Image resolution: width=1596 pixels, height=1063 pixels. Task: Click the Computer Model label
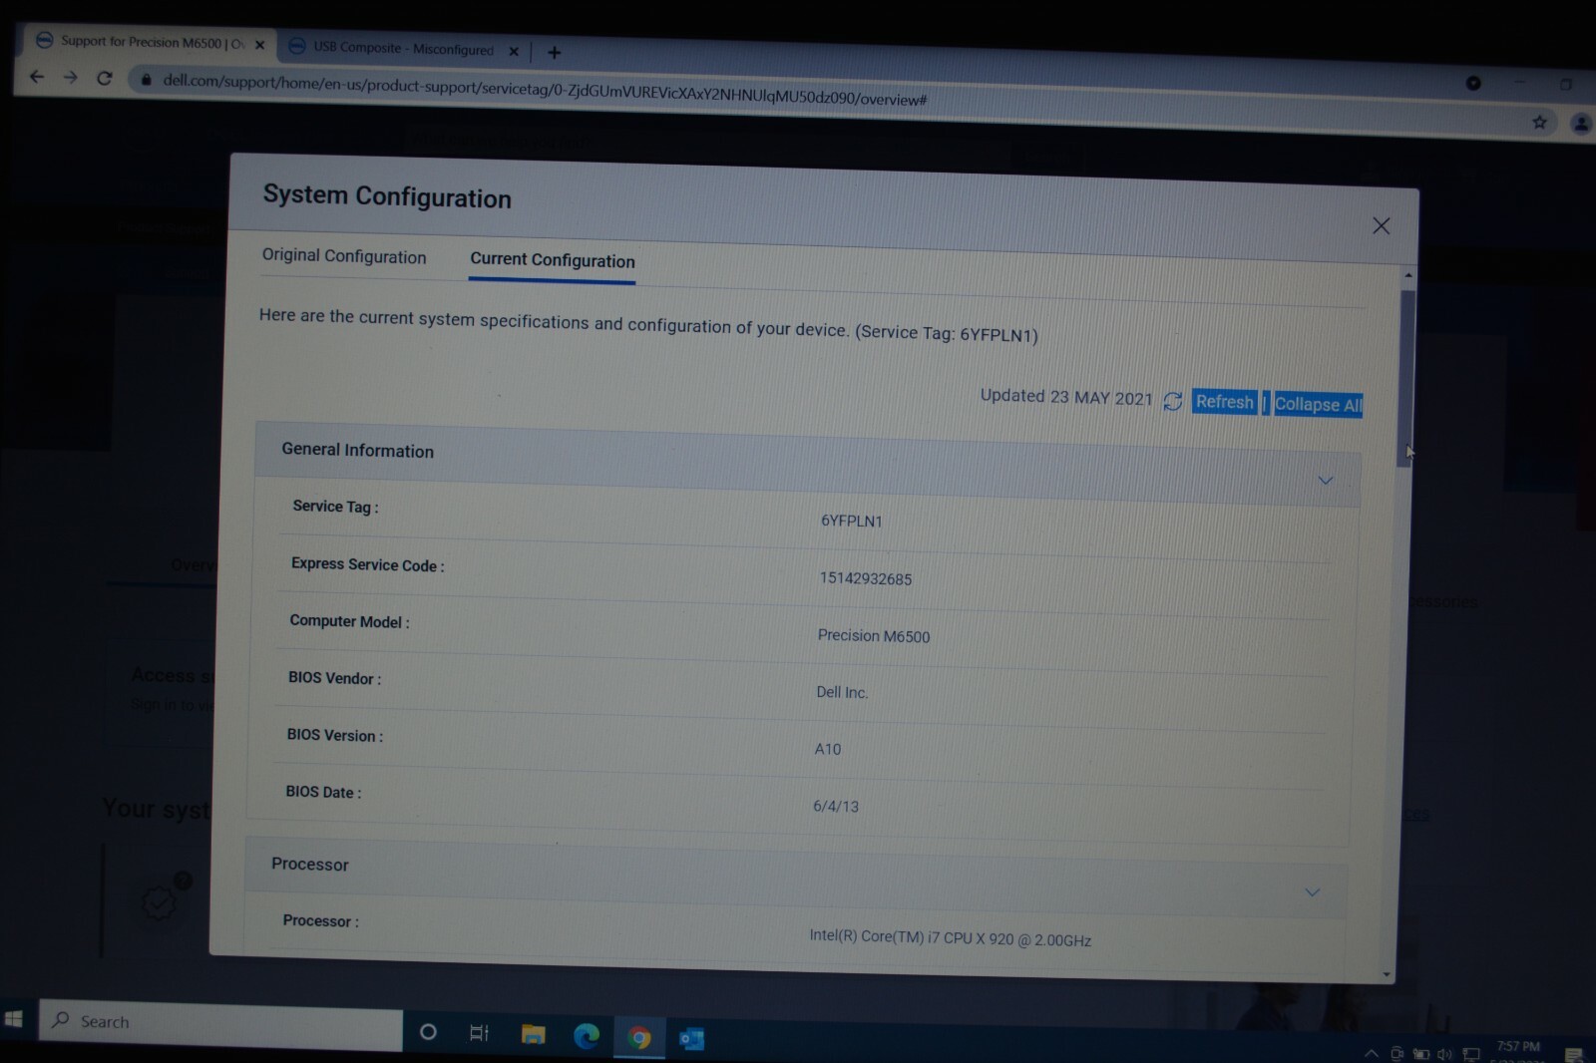tap(349, 621)
